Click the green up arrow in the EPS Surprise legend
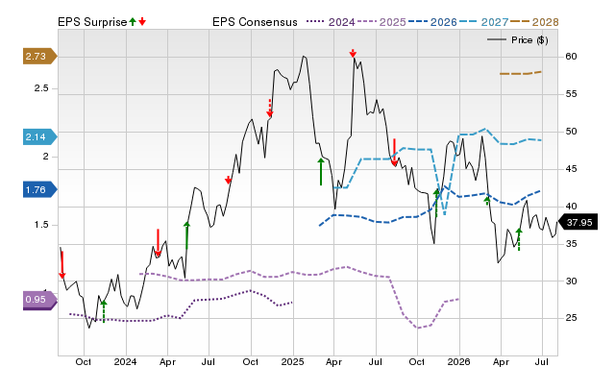 click(133, 21)
